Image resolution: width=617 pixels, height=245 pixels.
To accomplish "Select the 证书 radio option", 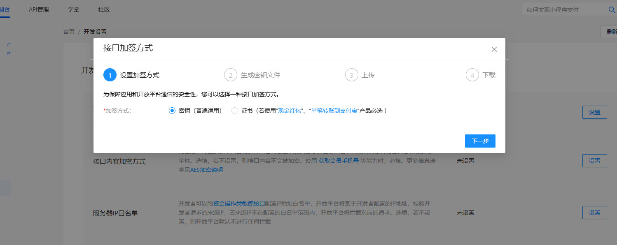I will click(x=235, y=111).
